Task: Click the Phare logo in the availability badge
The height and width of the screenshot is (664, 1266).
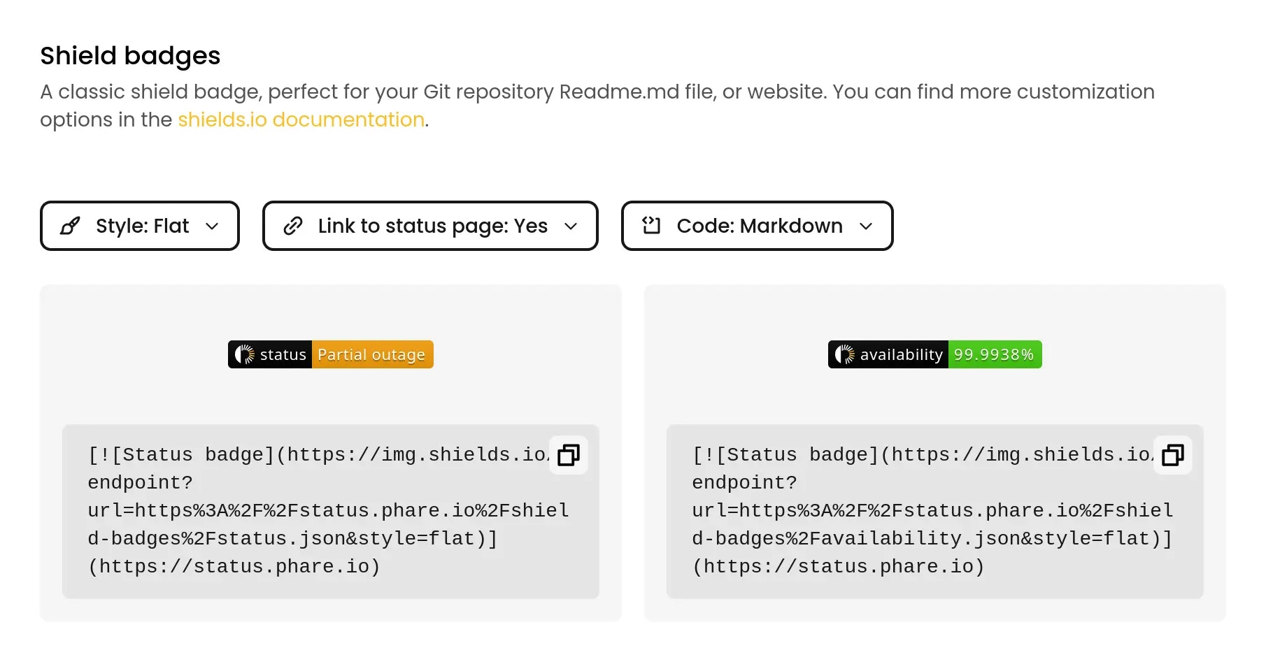Action: 845,354
